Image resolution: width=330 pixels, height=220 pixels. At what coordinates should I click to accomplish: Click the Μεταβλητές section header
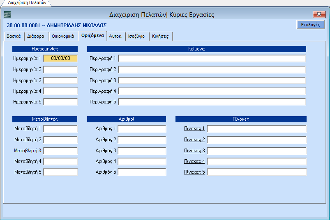45,119
